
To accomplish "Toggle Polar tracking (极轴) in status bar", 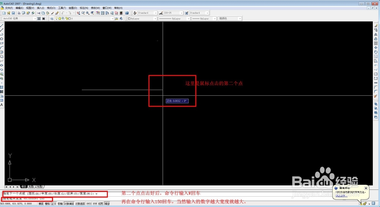I will [x=60, y=204].
